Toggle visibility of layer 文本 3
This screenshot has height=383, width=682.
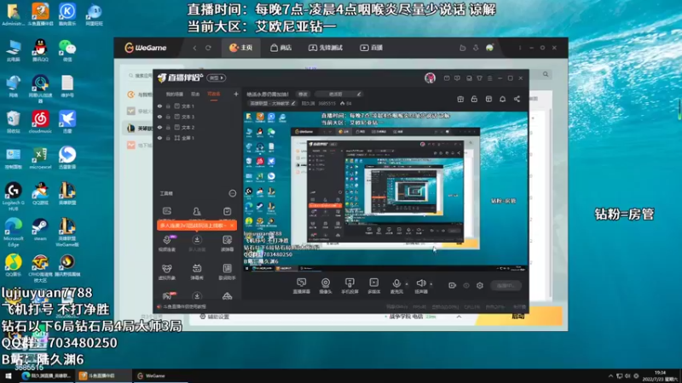pyautogui.click(x=159, y=117)
